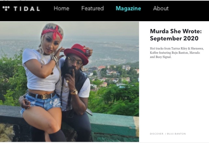Follow the DISCOVER category link

(x=157, y=134)
